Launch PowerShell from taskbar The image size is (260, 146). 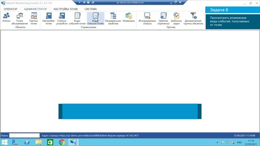tap(27, 142)
